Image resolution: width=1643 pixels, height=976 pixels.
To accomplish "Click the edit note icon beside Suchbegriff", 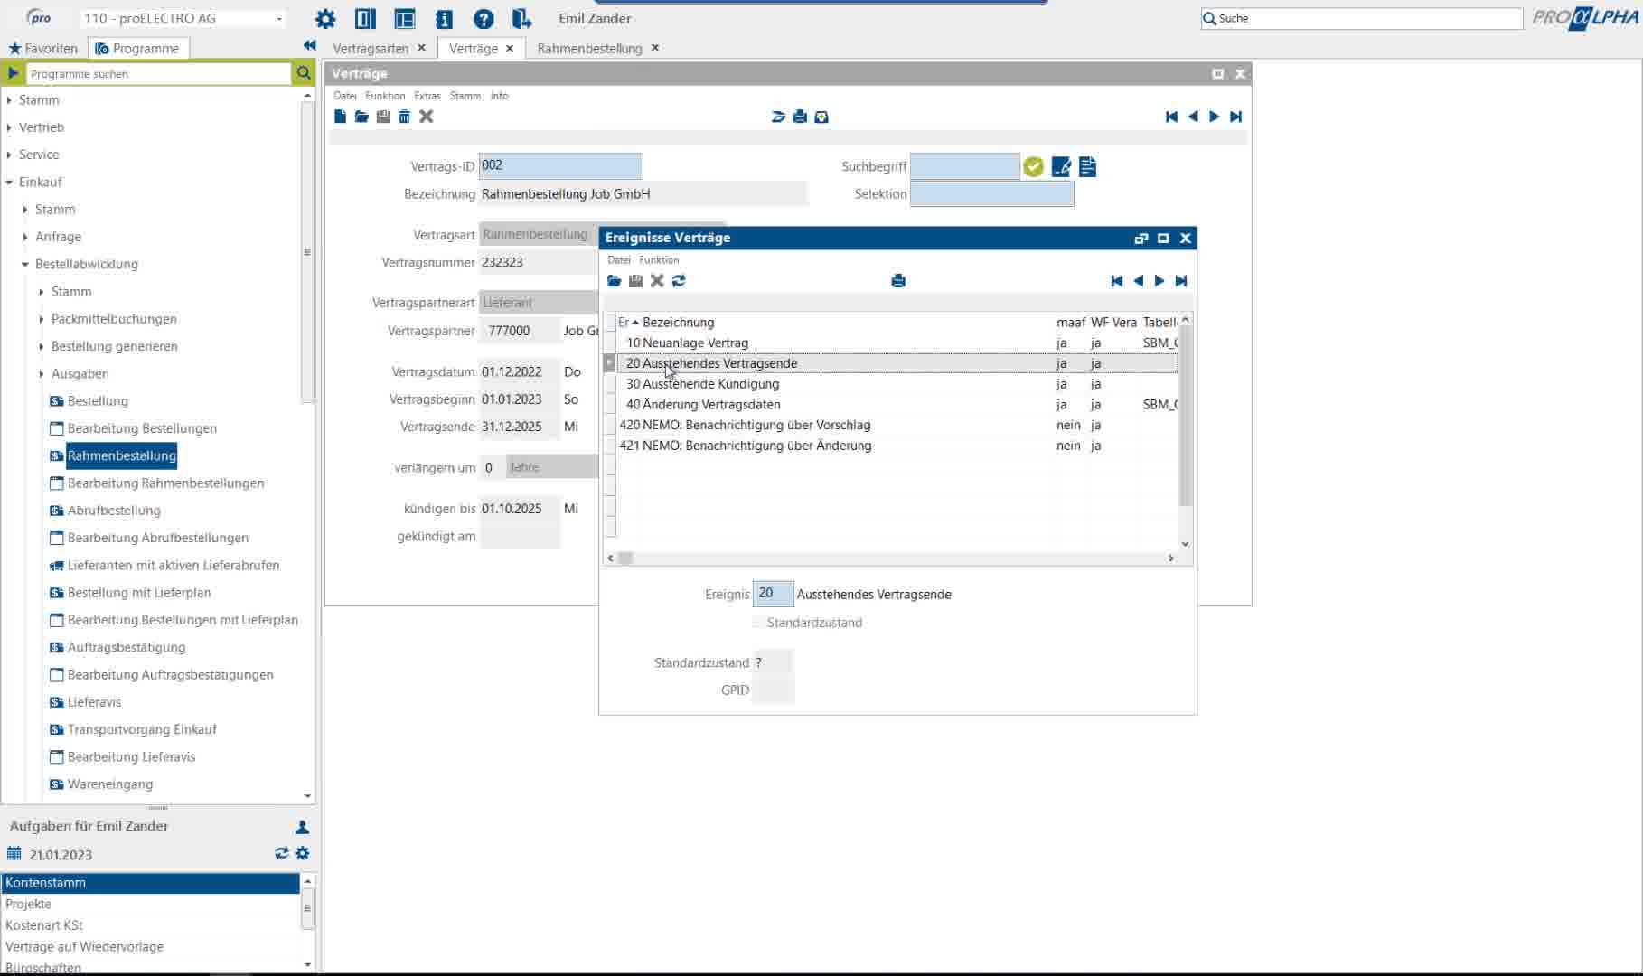I will 1061,166.
